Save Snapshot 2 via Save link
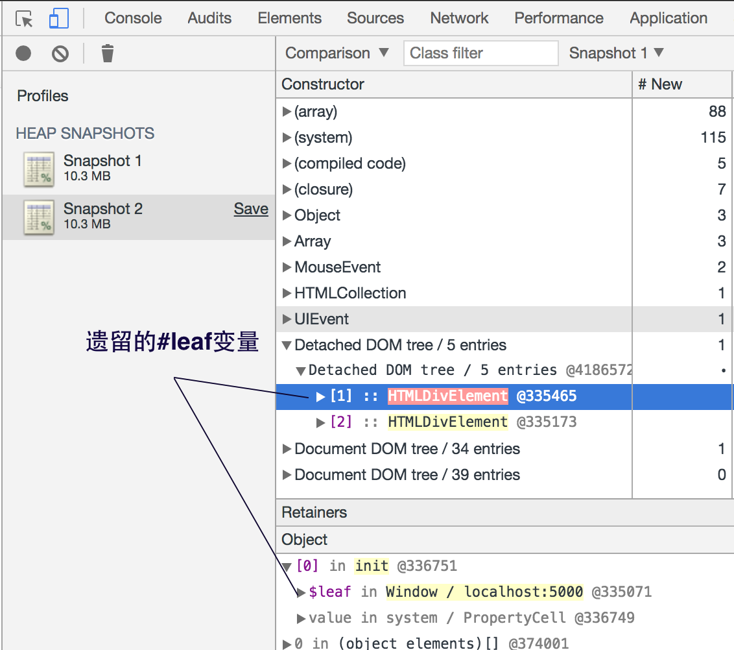734x650 pixels. pyautogui.click(x=251, y=209)
